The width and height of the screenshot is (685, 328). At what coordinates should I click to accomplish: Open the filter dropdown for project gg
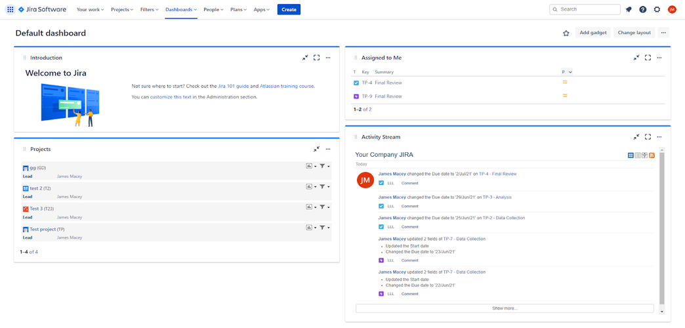pos(328,167)
